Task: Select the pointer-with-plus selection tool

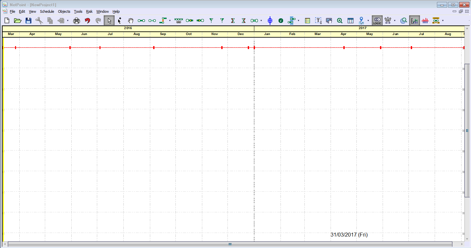Action: (120, 21)
